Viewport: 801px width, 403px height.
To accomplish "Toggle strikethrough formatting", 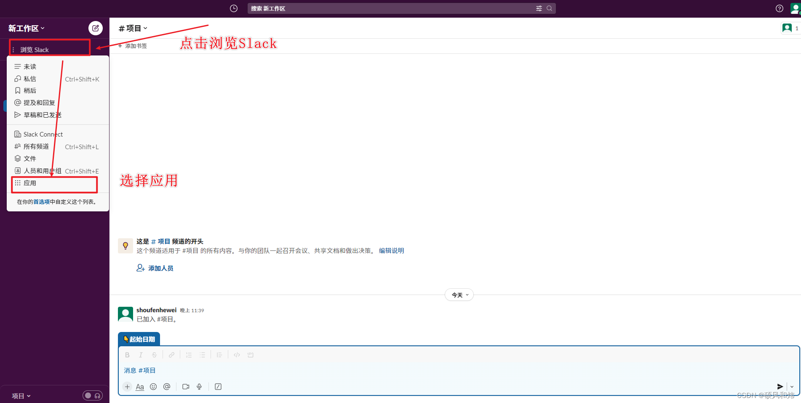I will click(x=154, y=355).
